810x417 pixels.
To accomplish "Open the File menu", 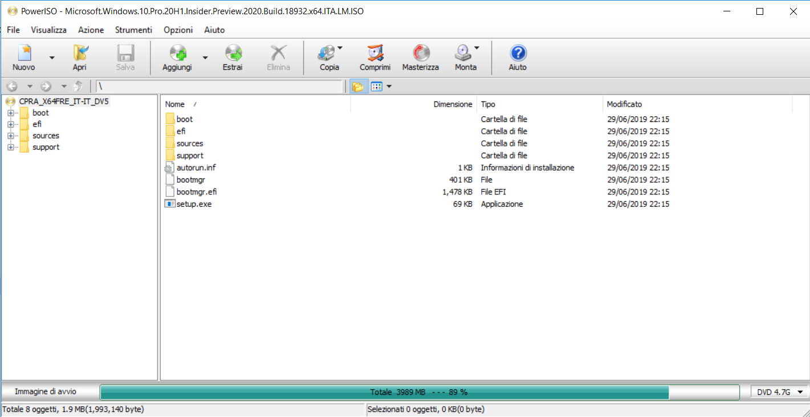I will 14,30.
